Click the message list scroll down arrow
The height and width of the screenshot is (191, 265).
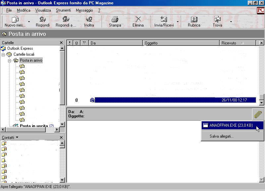click(261, 102)
